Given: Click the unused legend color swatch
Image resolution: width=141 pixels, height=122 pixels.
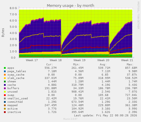Looking at the screenshot, I should click(5, 92).
